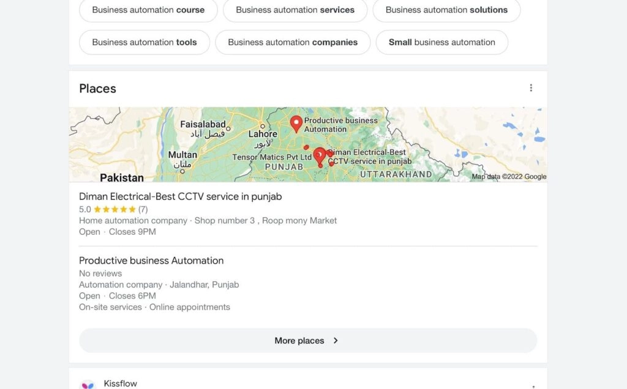
Task: Click the Kissflow favicon logo
Action: [88, 385]
